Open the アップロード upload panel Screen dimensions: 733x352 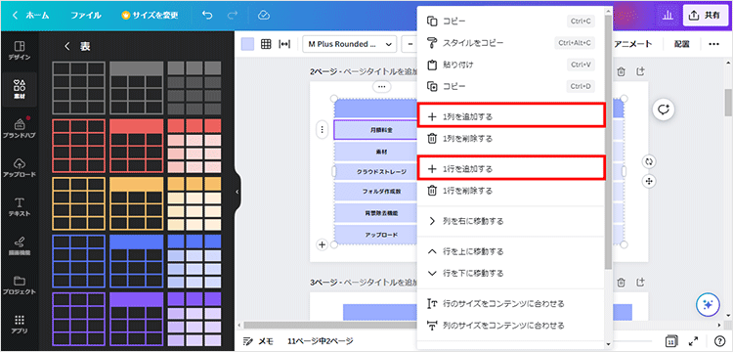tap(20, 168)
